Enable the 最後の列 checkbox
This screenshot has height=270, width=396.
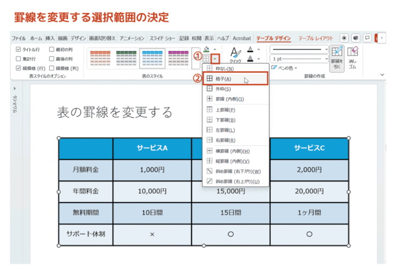[51, 59]
